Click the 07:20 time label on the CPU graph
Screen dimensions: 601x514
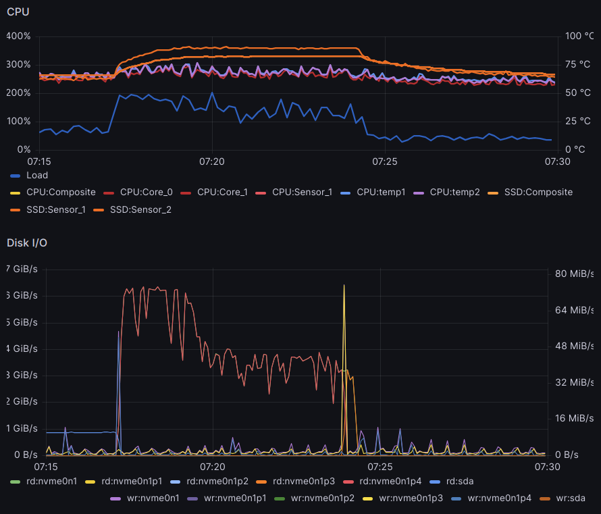tap(212, 161)
